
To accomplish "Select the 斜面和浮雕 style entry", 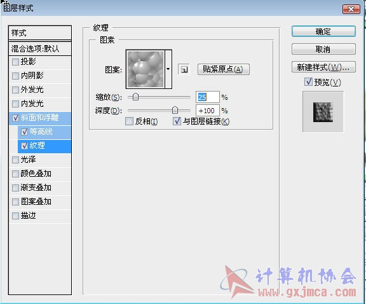I will click(40, 118).
